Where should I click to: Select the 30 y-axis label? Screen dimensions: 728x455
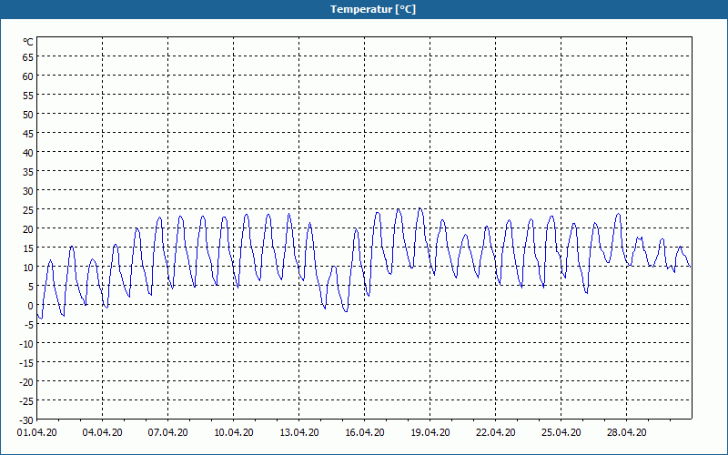pyautogui.click(x=28, y=191)
